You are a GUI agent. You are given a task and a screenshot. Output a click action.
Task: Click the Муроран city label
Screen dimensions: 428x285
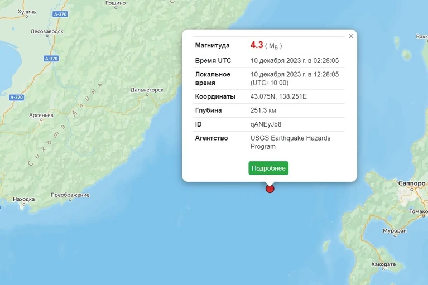(395, 231)
